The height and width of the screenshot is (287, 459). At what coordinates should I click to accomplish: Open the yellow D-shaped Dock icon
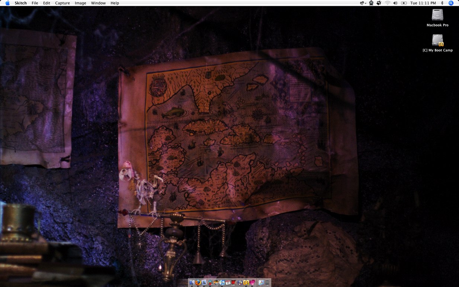[246, 283]
